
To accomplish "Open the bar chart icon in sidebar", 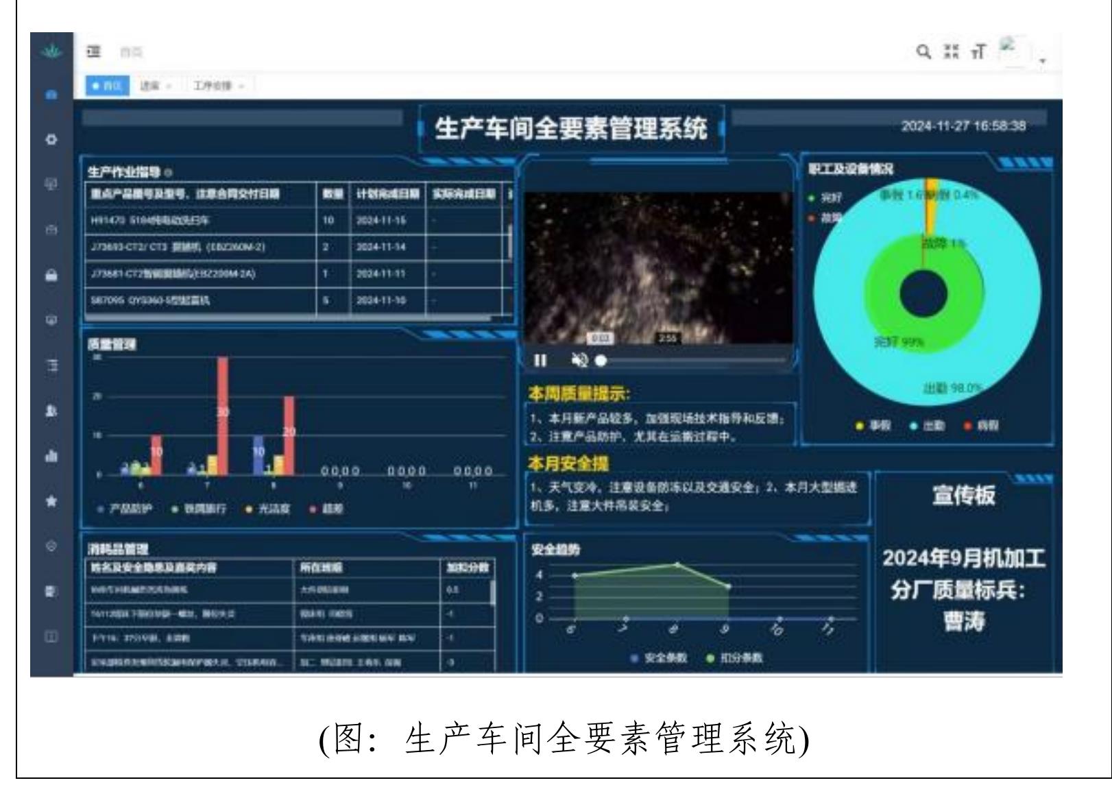I will pyautogui.click(x=51, y=456).
